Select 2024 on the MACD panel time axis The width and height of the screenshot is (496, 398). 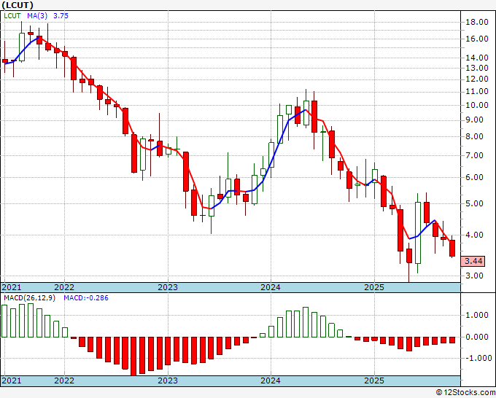click(271, 381)
